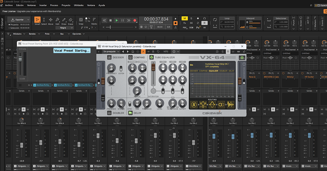Switch display to COMPAND tab
327x171 pixels.
pyautogui.click(x=203, y=71)
